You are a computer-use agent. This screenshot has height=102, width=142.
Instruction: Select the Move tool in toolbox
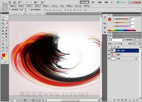6,17
